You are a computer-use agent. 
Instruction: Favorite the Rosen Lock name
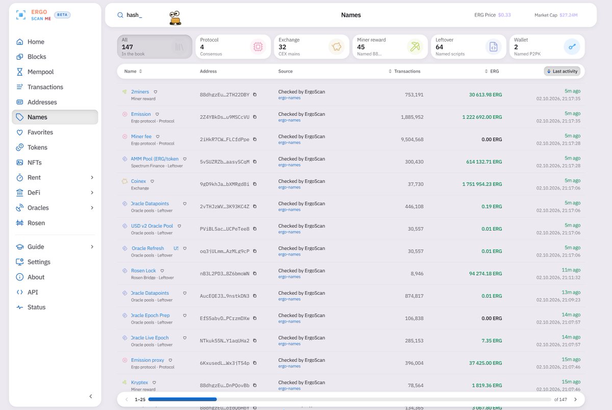pos(162,271)
